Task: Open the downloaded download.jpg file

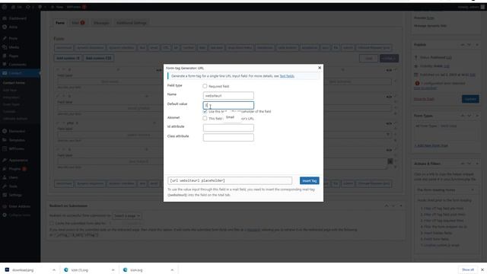Action: [x=23, y=270]
